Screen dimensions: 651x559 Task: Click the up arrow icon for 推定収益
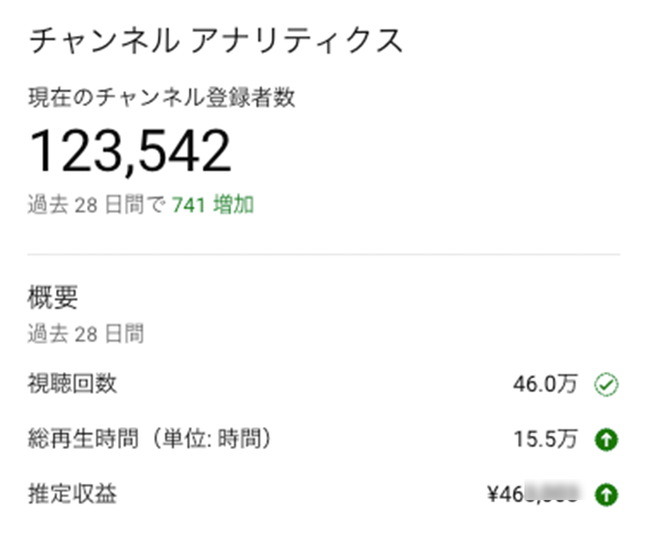(x=606, y=495)
